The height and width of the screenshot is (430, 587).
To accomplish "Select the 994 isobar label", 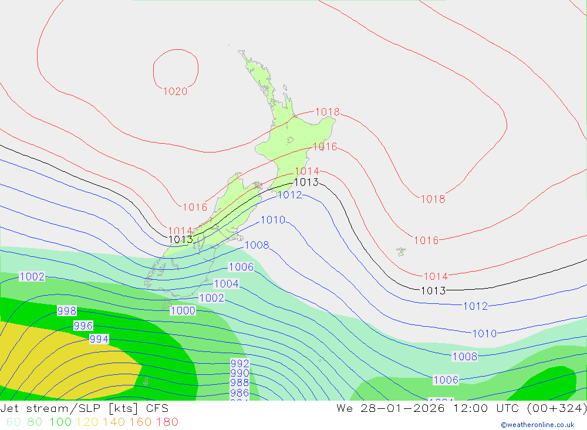I will (99, 339).
